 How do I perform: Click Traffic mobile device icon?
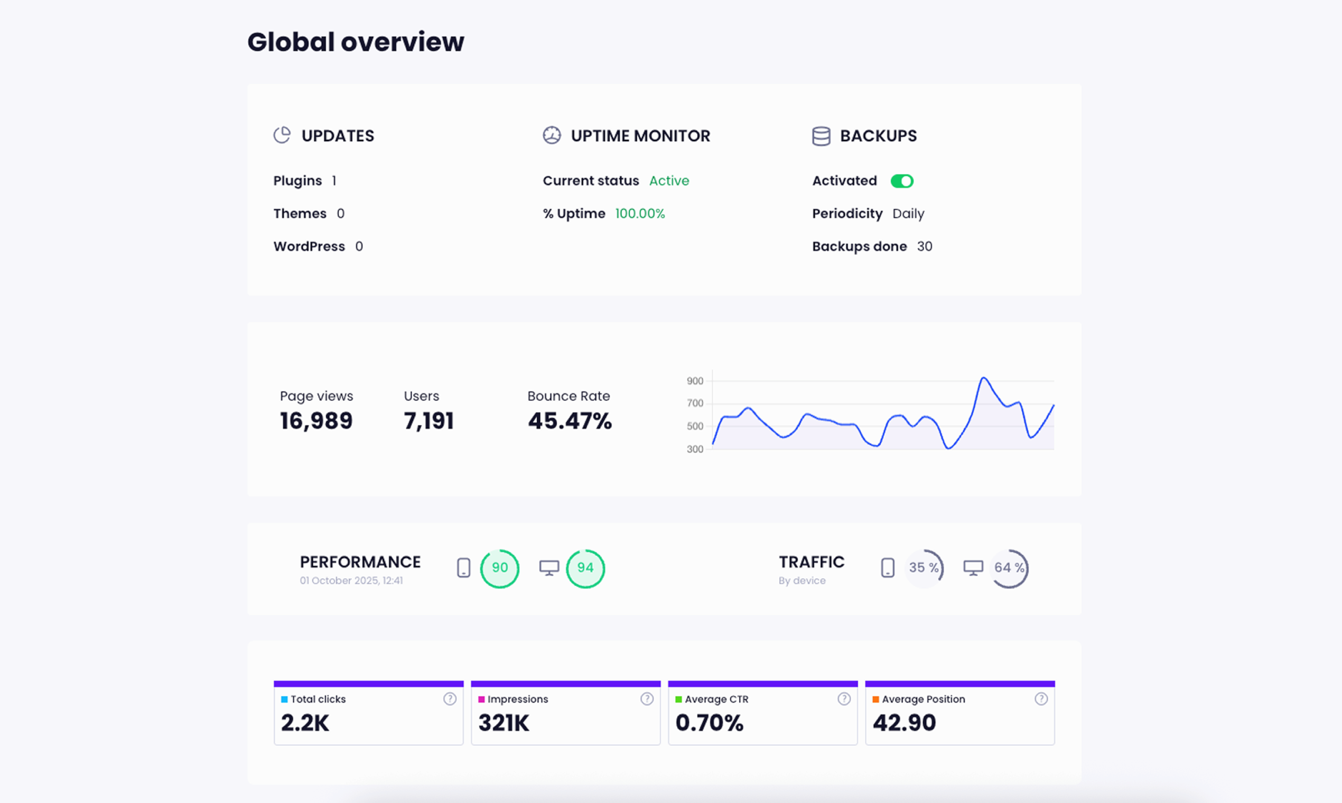[x=888, y=567]
